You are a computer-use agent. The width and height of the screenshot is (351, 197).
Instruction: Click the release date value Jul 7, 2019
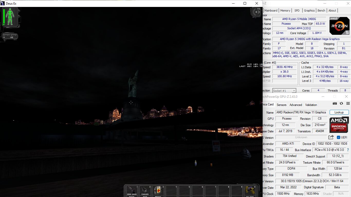tap(285, 131)
